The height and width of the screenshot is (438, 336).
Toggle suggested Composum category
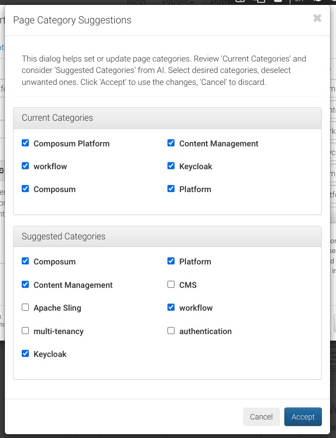click(26, 261)
